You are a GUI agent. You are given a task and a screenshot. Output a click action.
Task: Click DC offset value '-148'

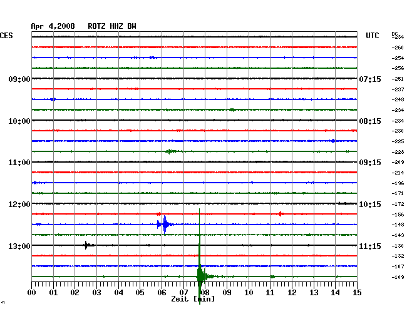[x=398, y=225]
